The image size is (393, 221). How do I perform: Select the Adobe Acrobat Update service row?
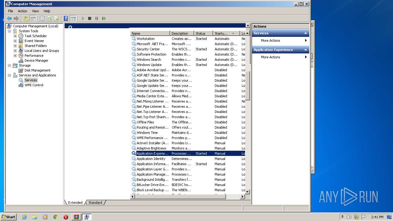[x=188, y=70]
